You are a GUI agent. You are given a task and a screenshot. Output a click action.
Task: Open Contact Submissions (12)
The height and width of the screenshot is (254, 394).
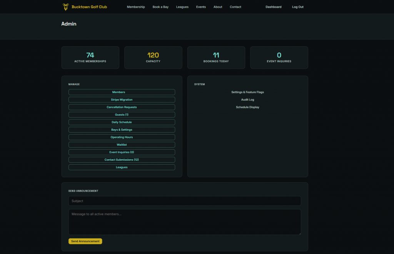pos(122,160)
